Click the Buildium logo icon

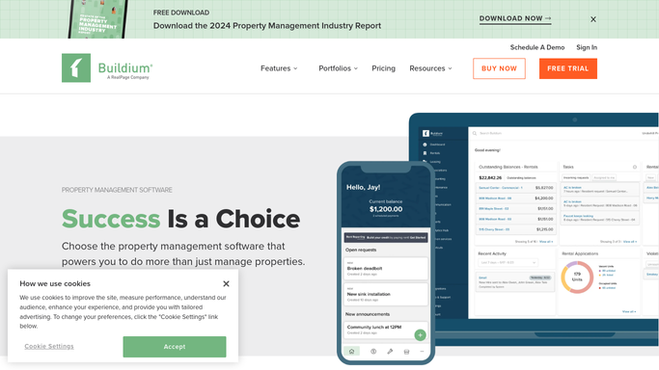click(76, 68)
